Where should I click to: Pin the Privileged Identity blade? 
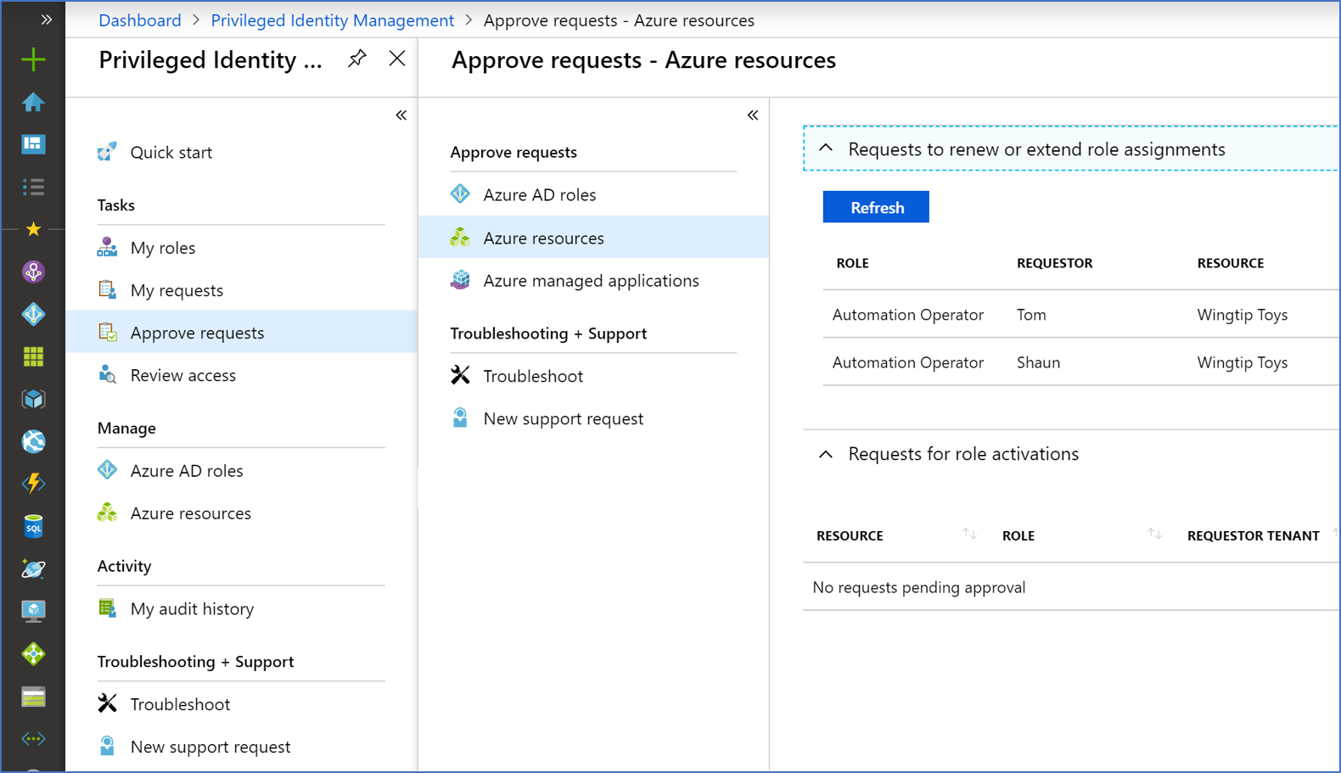point(357,59)
